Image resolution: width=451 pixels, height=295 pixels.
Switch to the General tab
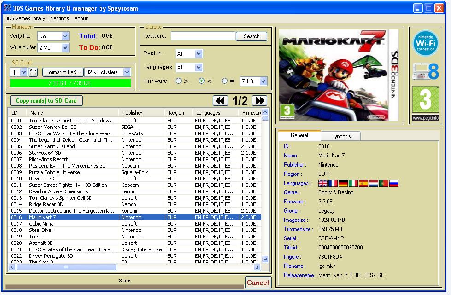coord(299,135)
